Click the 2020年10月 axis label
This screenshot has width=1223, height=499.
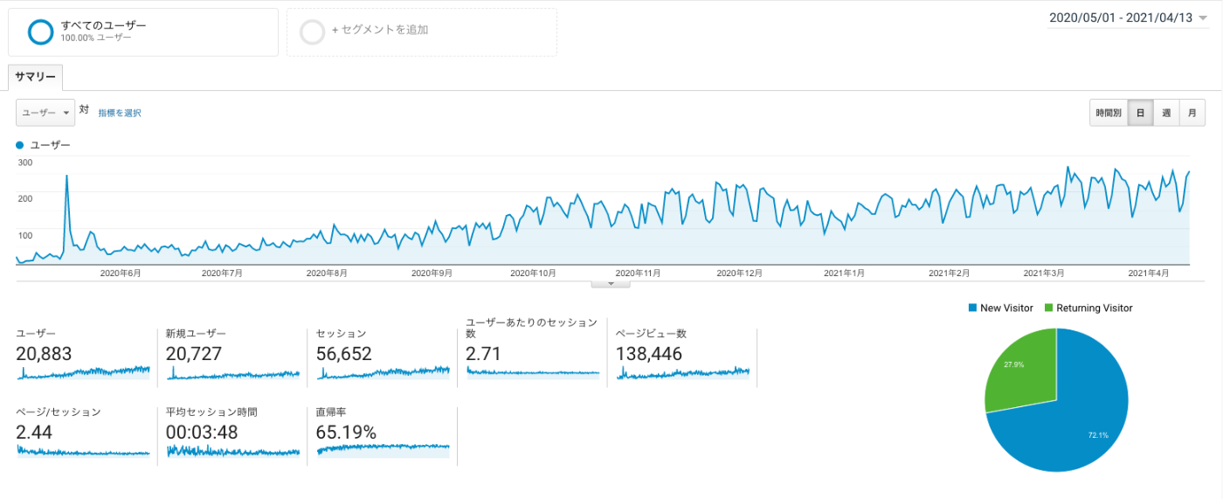(533, 273)
